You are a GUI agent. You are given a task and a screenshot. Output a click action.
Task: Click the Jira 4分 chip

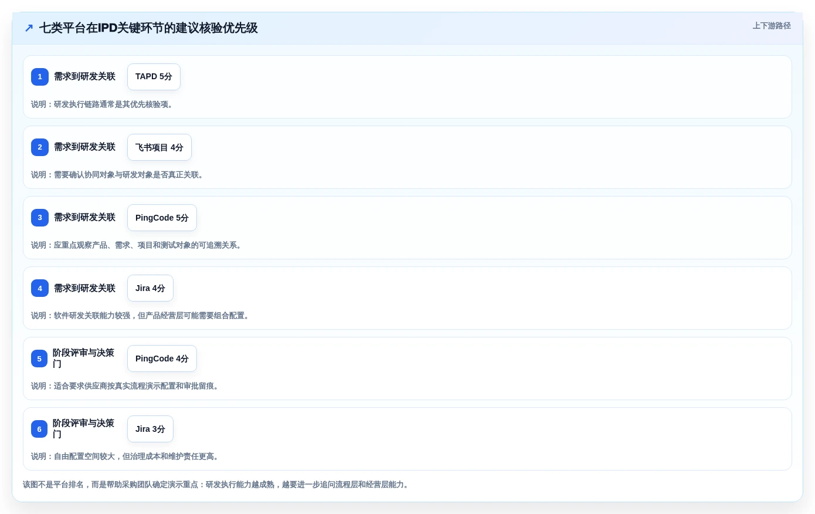coord(150,288)
